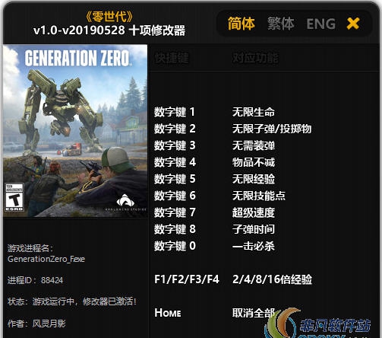
Task: Select the 数字键 1 hotkey label
Action: [175, 112]
